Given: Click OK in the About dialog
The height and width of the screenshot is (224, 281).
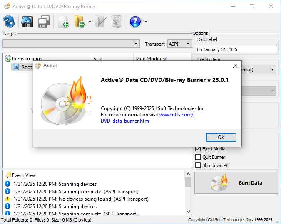Looking at the screenshot, I should click(221, 137).
